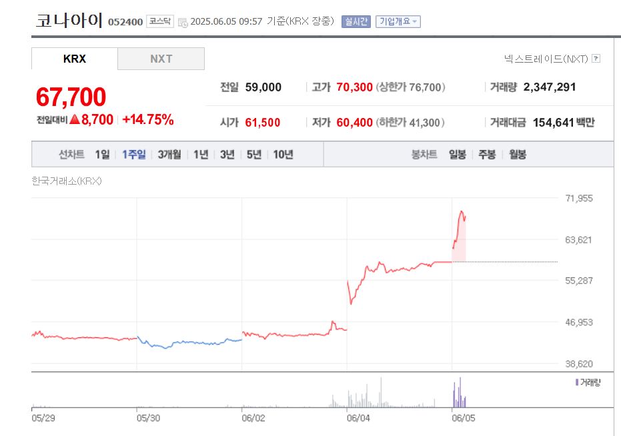This screenshot has height=436, width=621.
Task: Click the 38,620 price axis label
Action: 578,364
